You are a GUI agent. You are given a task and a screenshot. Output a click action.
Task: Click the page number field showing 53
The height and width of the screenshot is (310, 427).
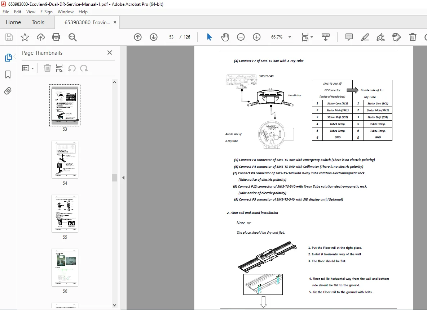pyautogui.click(x=171, y=37)
